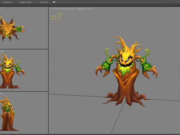Screen dimensions: 180x135
Task: Open the [+] general viewport menu
Action: [52, 9]
